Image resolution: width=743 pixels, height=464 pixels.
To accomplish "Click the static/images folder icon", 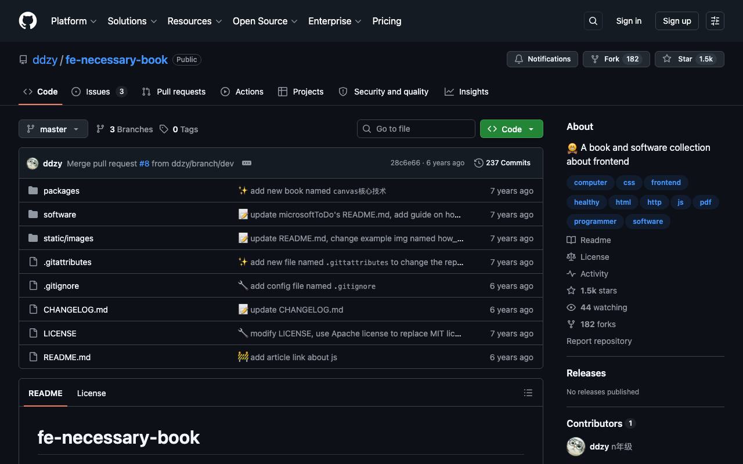I will click(x=33, y=238).
